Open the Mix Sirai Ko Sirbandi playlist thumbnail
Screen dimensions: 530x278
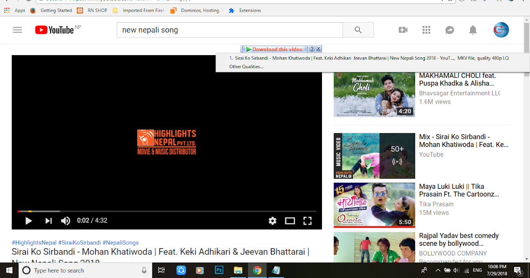pyautogui.click(x=375, y=156)
